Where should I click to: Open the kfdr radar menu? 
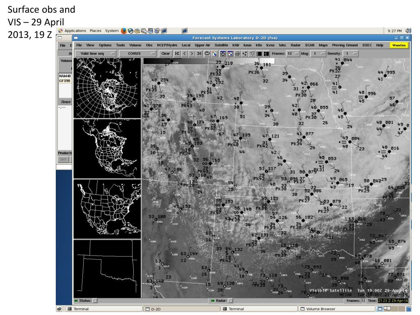coord(236,45)
